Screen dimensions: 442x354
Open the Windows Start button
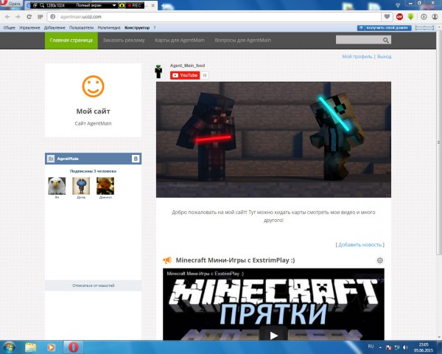pyautogui.click(x=9, y=347)
